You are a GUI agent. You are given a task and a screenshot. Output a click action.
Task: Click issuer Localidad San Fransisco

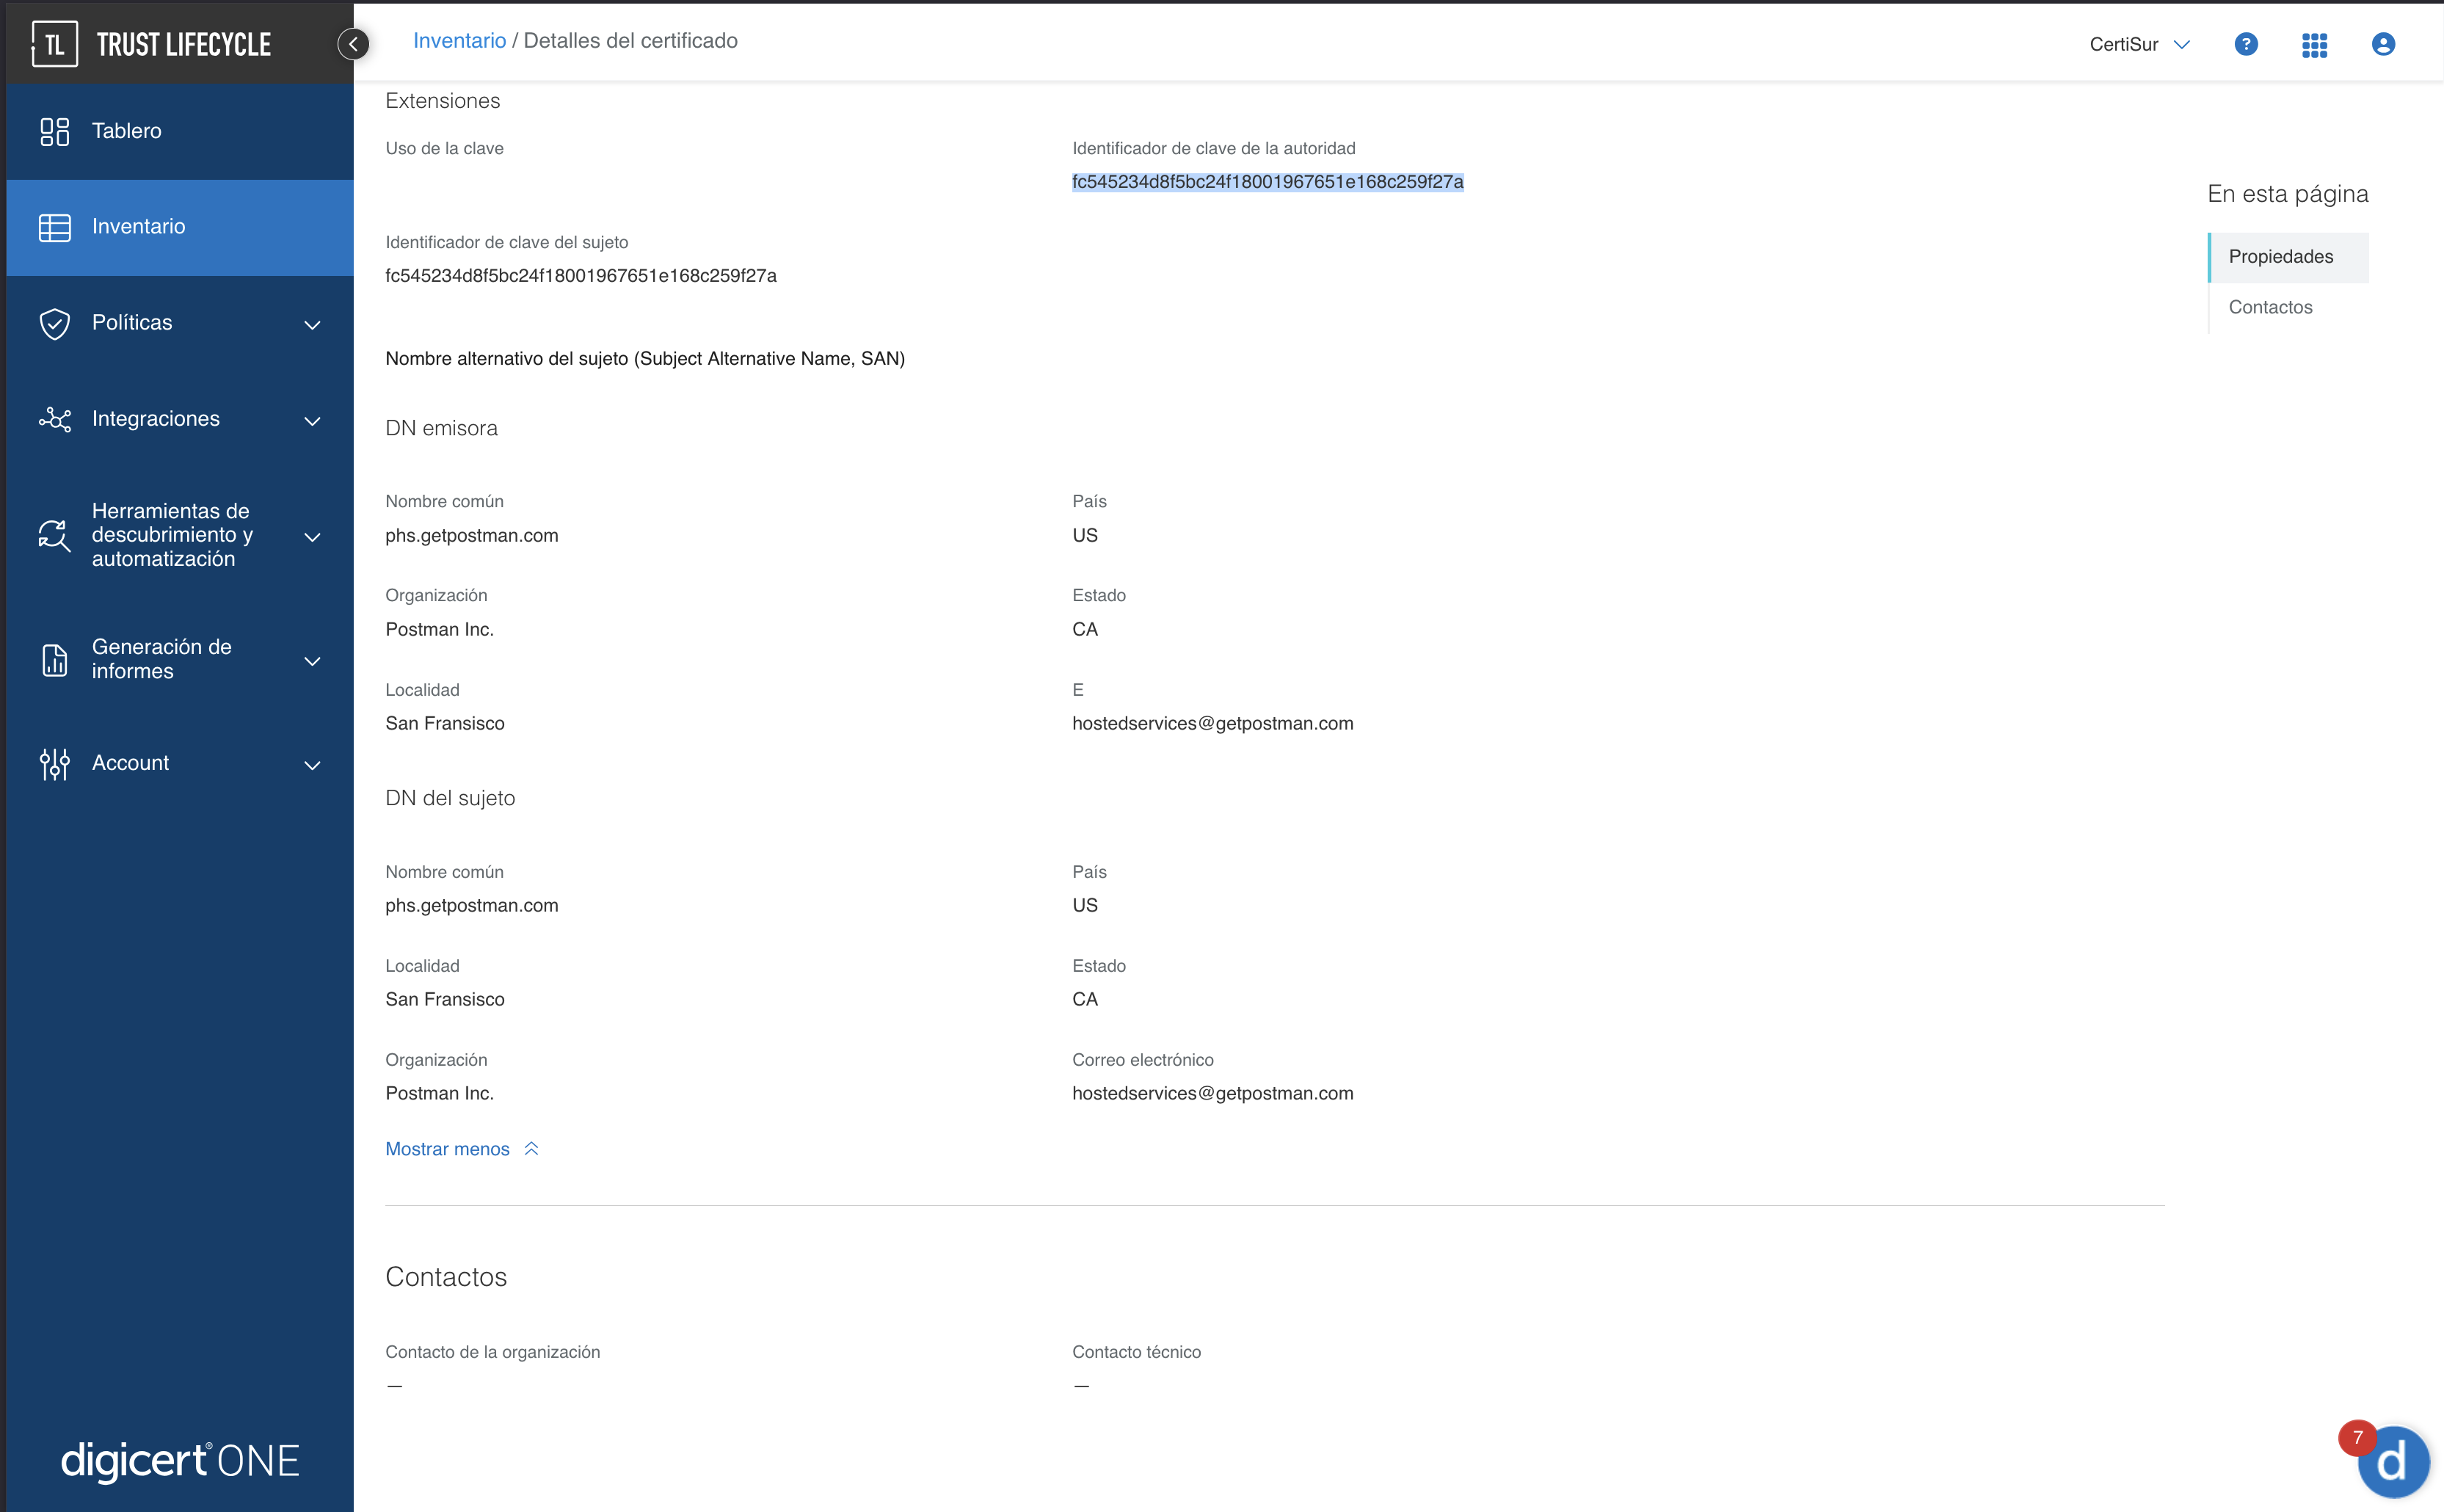444,723
